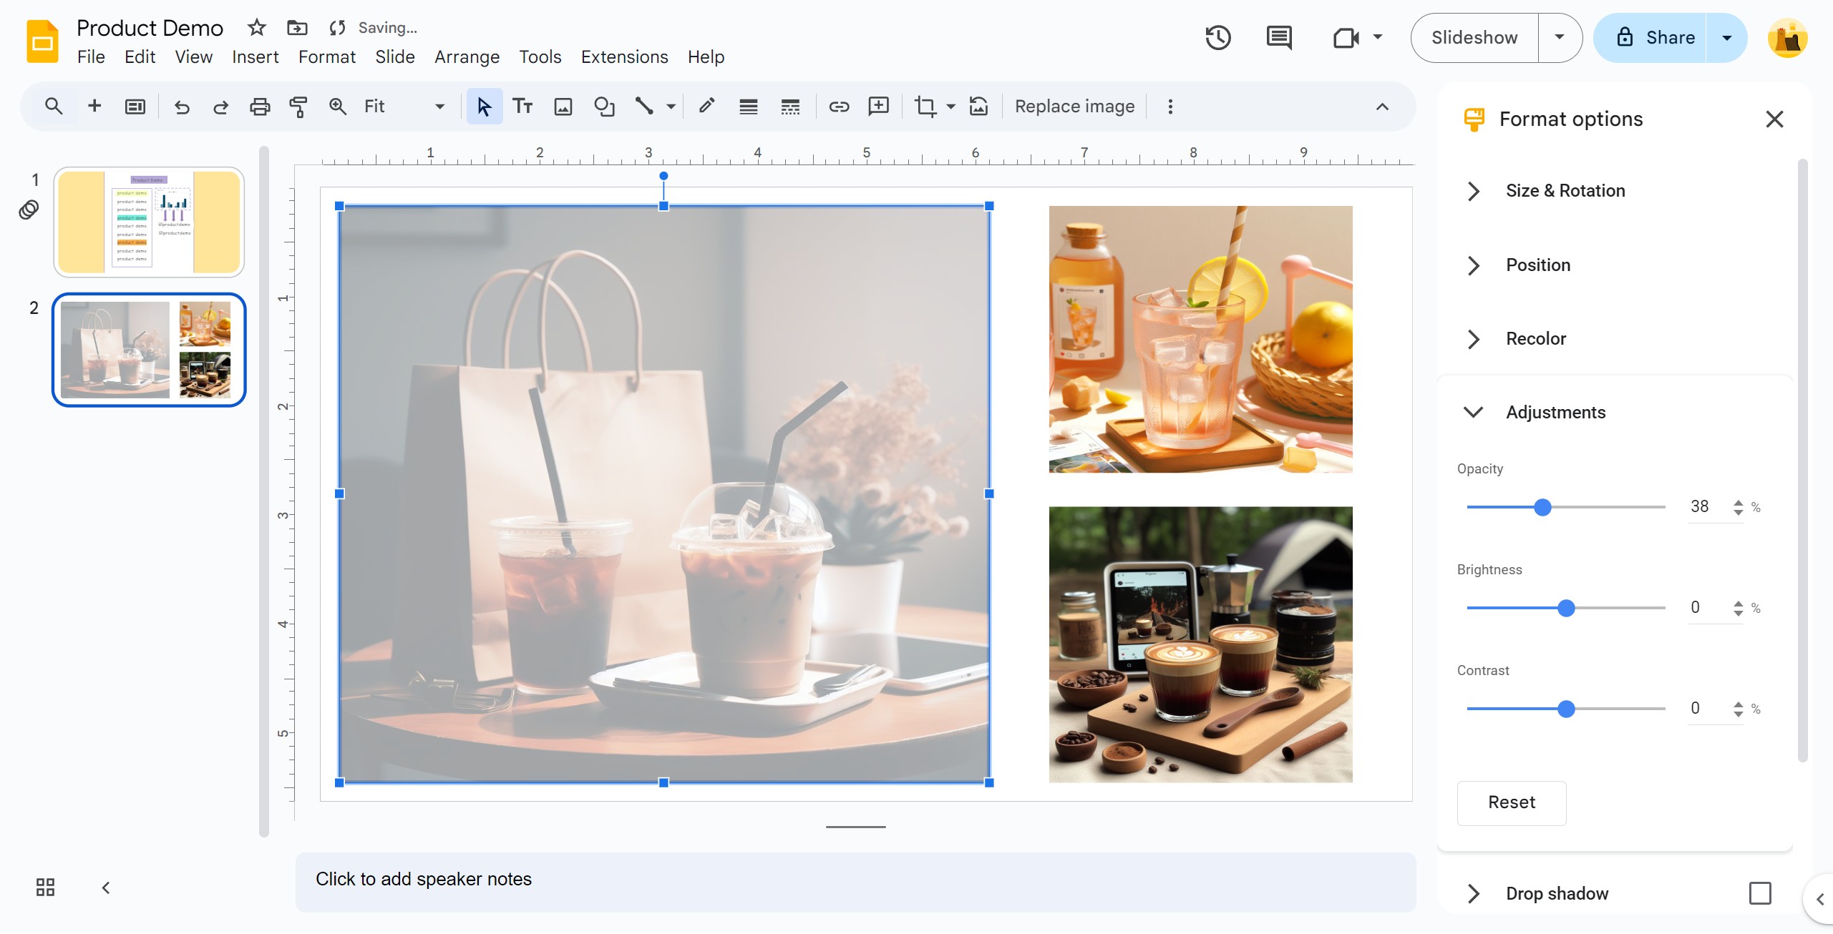
Task: Open the three-dot More options icon
Action: tap(1170, 107)
